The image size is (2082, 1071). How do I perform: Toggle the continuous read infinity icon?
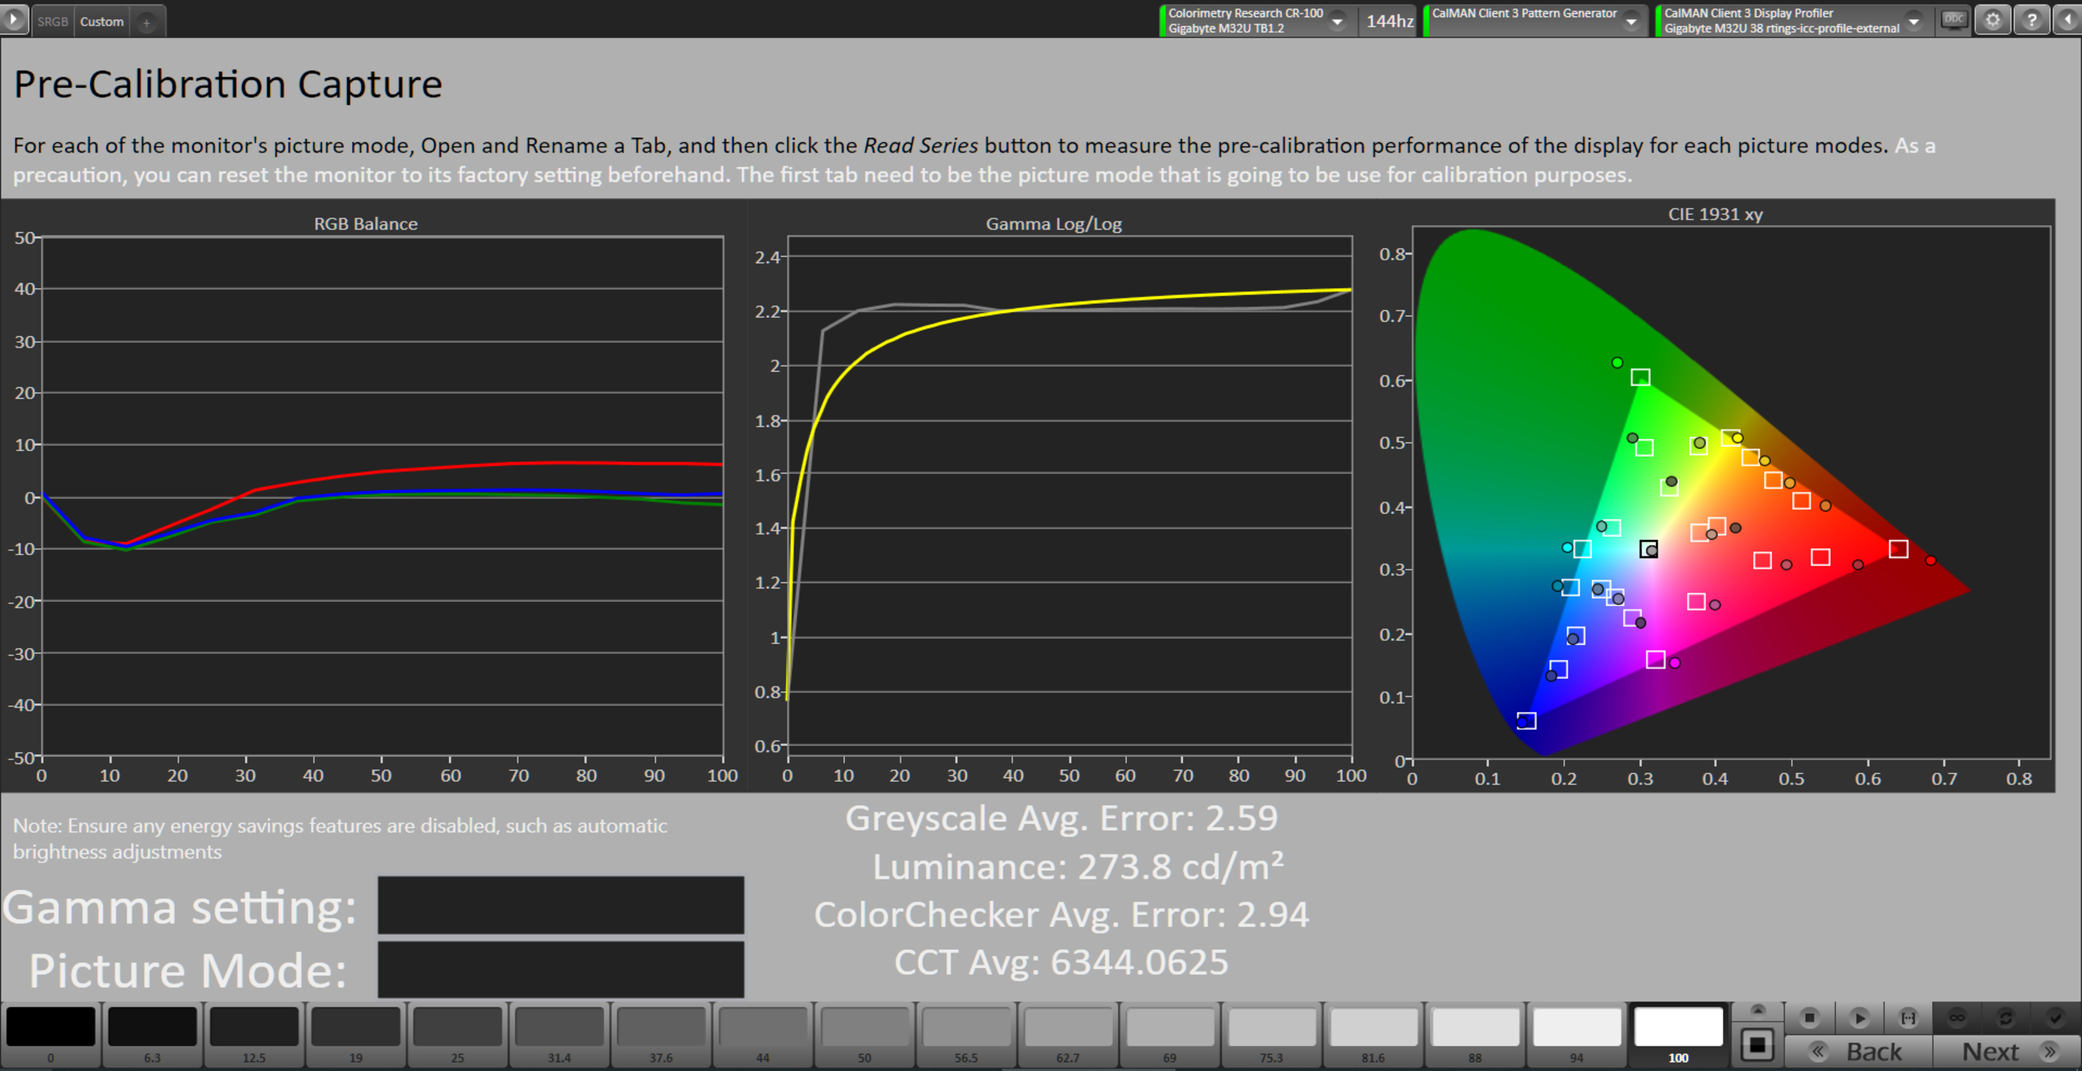(x=1957, y=1018)
